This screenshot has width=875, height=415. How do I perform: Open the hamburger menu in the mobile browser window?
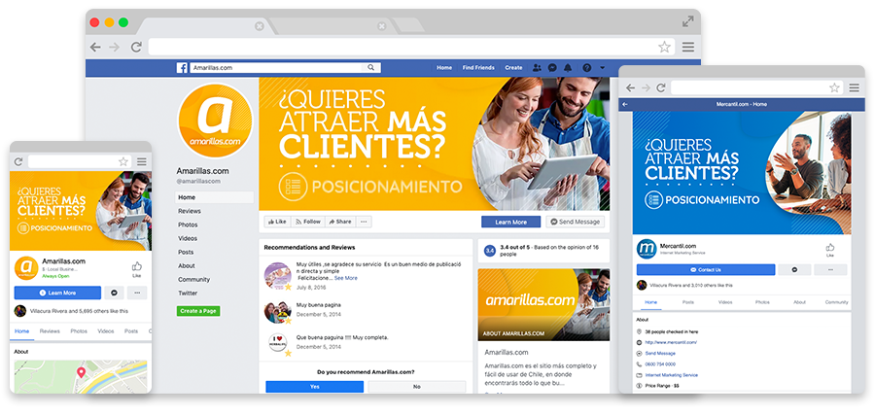click(142, 161)
